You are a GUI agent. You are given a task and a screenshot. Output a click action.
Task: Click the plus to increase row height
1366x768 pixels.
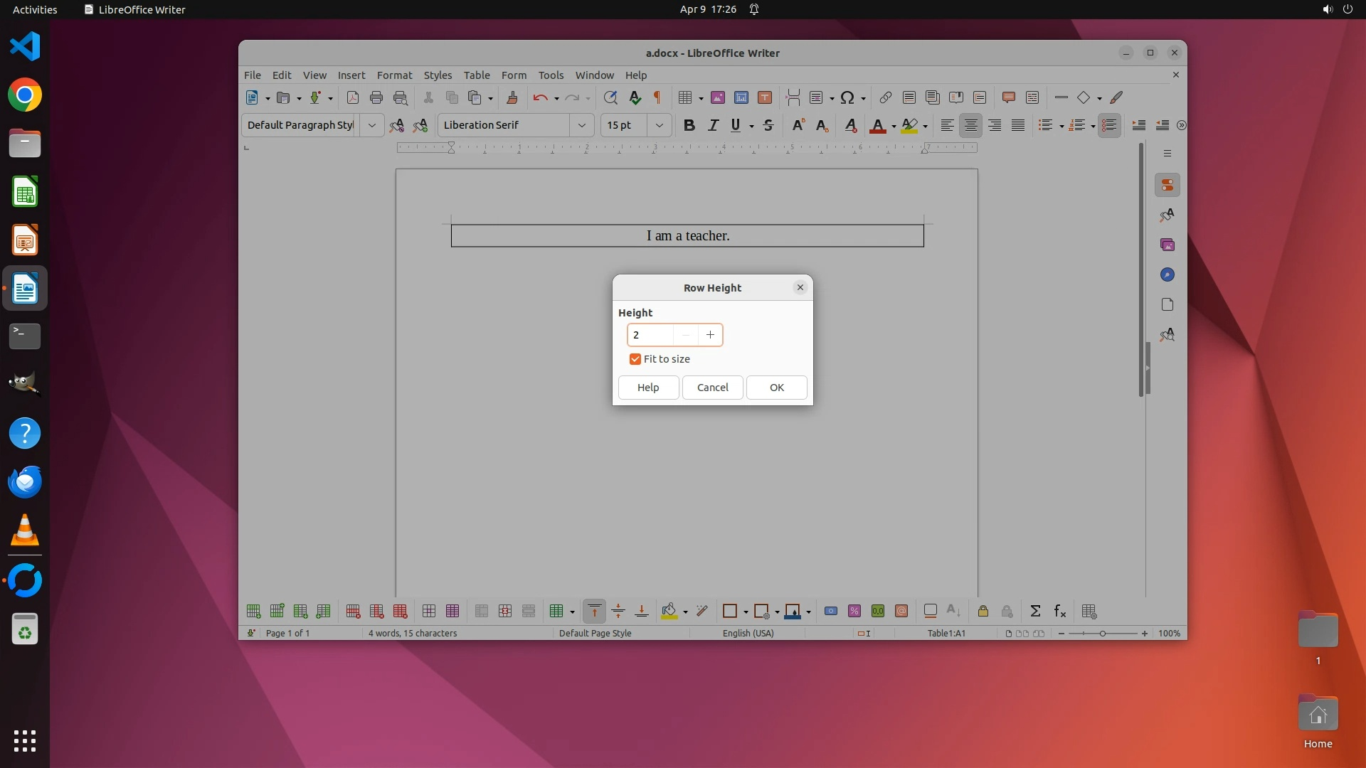[x=710, y=335]
